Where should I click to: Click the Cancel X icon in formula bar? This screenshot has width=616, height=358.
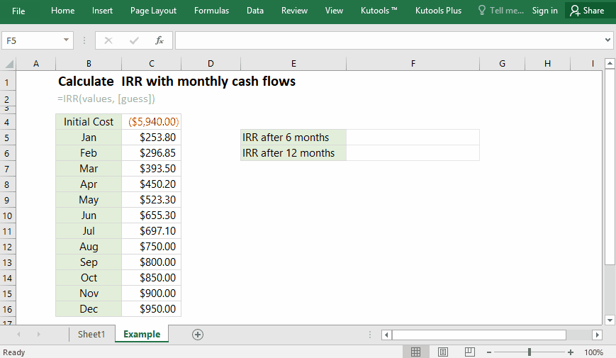coord(108,40)
